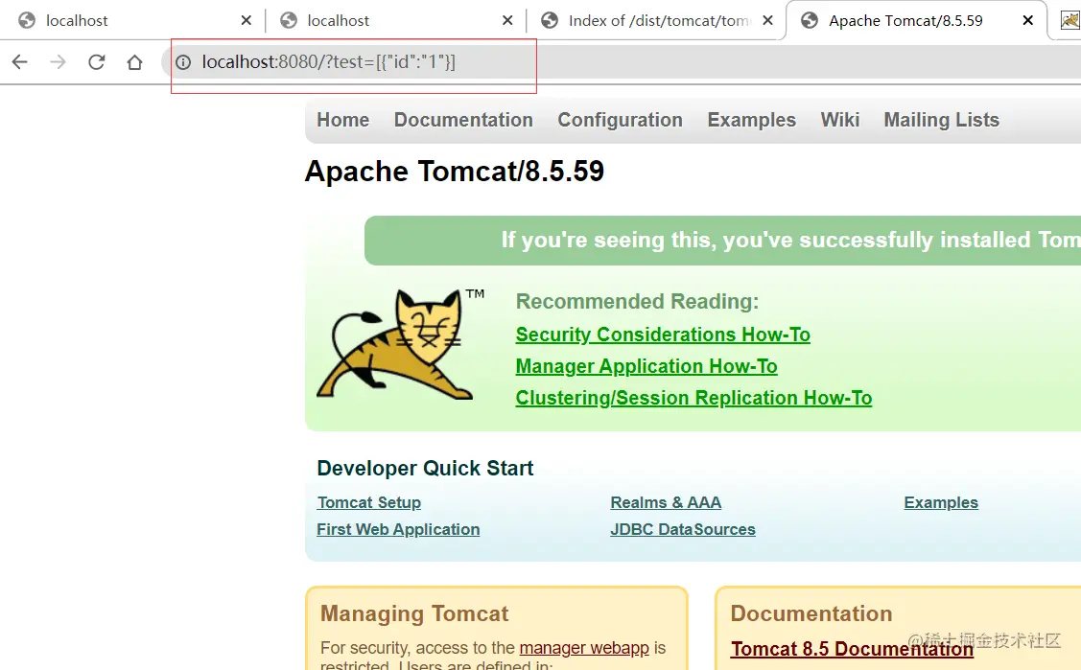Open Manager Application How-To link
The height and width of the screenshot is (670, 1081).
coord(646,366)
